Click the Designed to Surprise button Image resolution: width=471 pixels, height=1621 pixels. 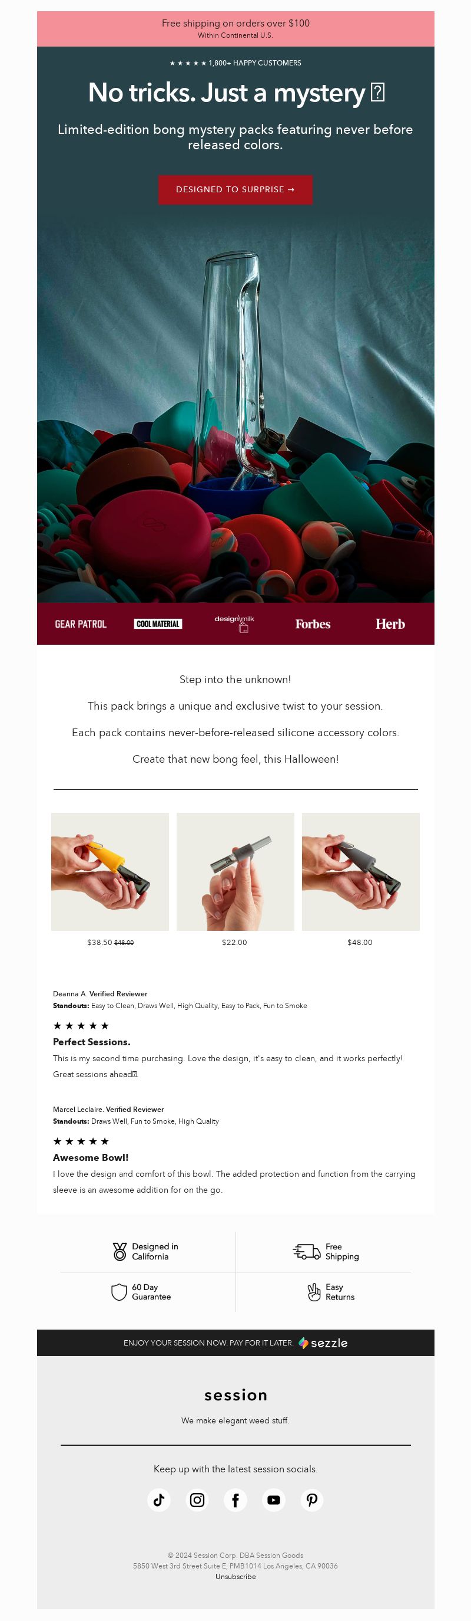point(235,189)
